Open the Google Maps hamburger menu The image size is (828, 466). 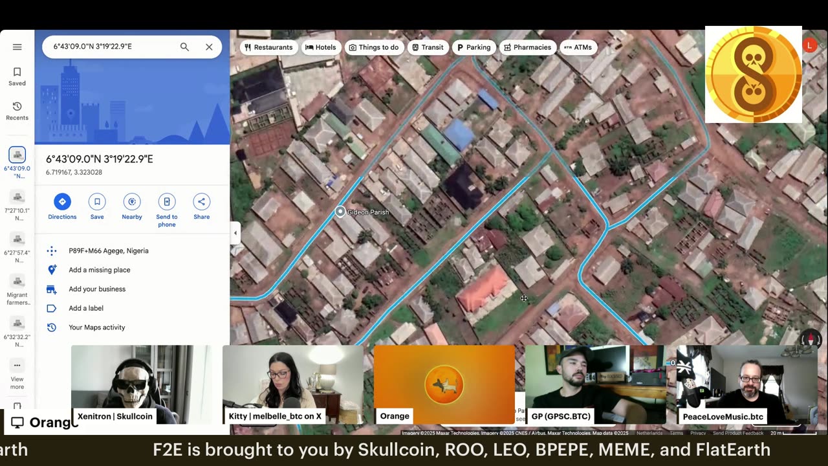[17, 47]
